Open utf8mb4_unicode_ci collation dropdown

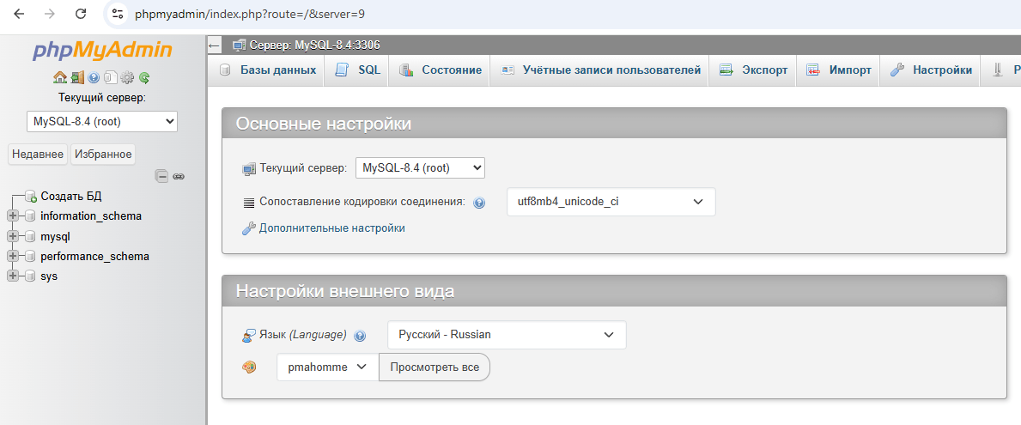pos(611,202)
